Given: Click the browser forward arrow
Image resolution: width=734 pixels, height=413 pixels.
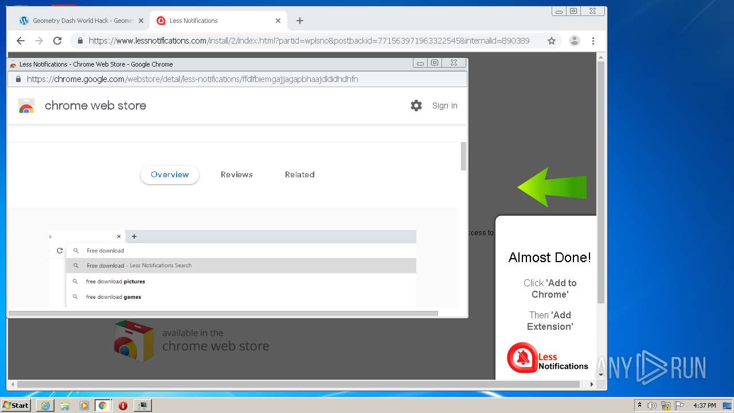Looking at the screenshot, I should point(39,41).
